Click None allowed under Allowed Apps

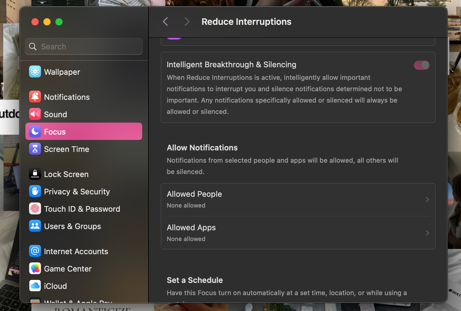pyautogui.click(x=186, y=239)
